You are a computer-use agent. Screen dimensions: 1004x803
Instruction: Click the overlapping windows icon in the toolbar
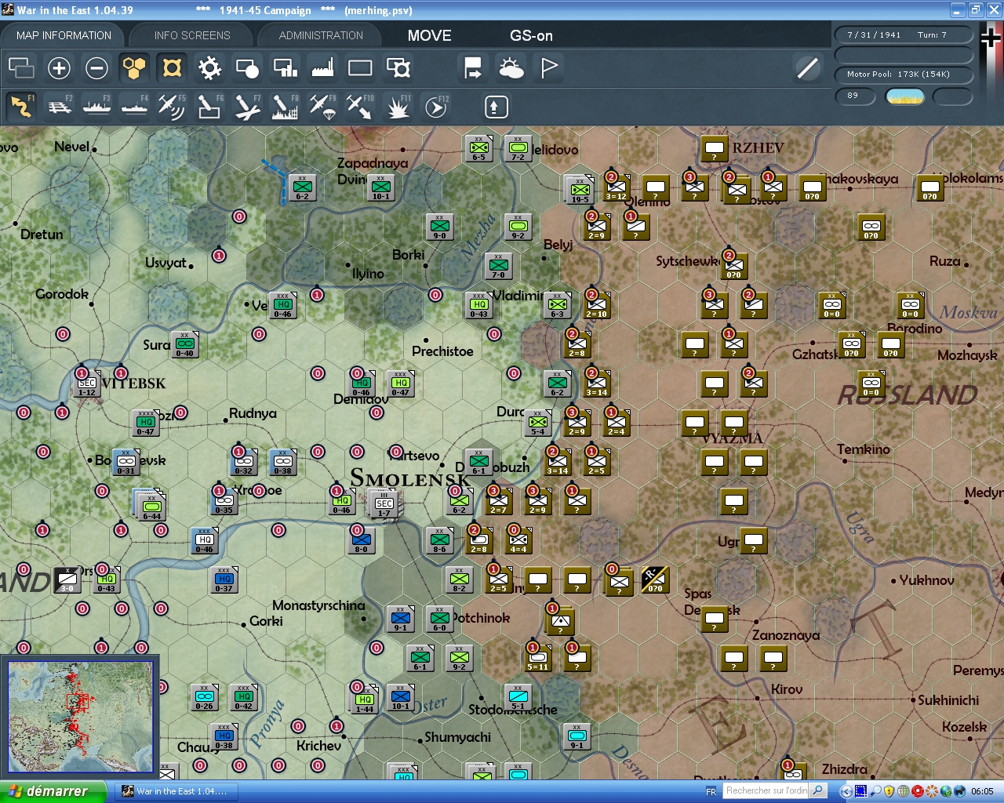[21, 68]
